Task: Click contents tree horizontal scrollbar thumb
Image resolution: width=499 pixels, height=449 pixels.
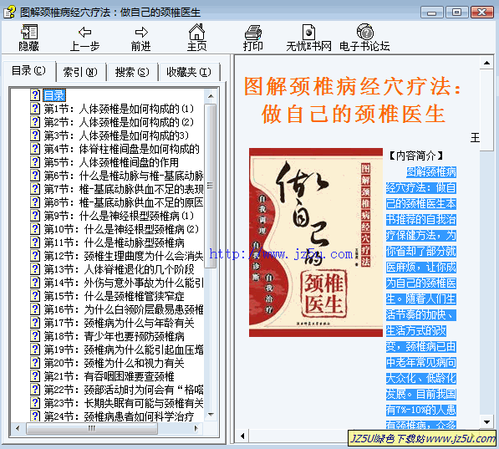Action: (92, 429)
